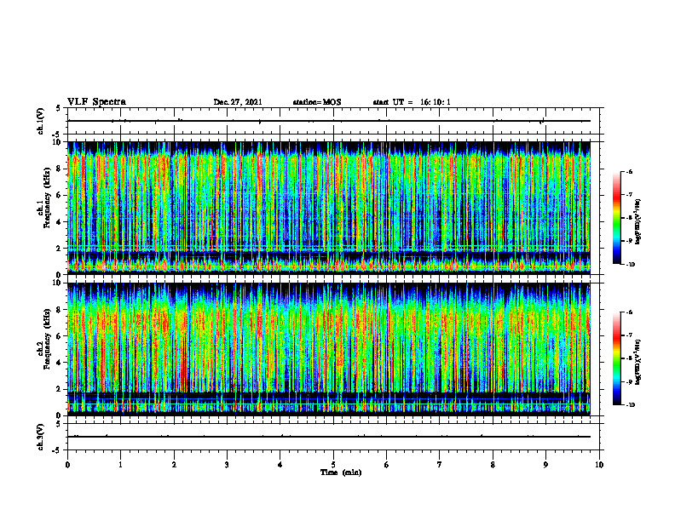Click the "ch.1(V)" waveform axis label
The image size is (675, 521).
coord(40,121)
